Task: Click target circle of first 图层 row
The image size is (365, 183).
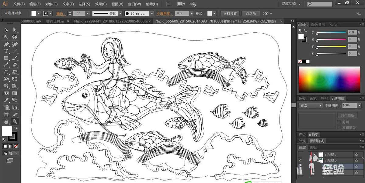Action: click(356, 155)
